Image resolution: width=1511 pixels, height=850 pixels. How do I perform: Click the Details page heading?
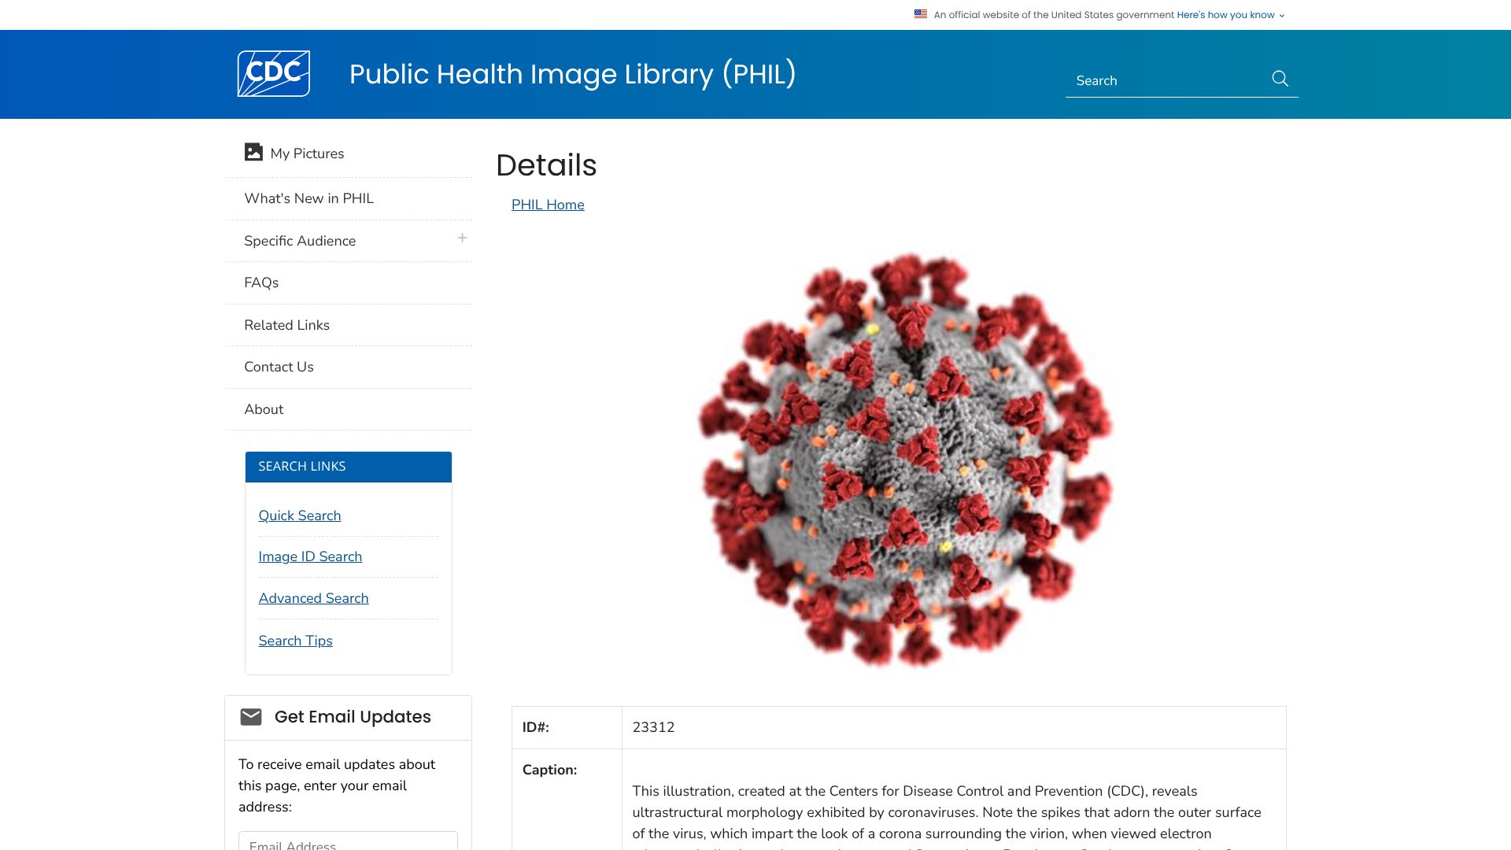point(546,165)
